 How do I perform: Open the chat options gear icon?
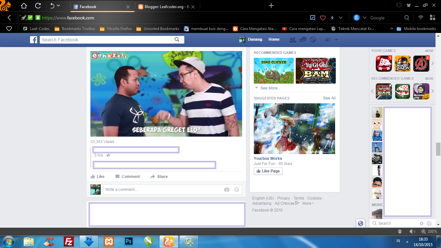[x=421, y=223]
